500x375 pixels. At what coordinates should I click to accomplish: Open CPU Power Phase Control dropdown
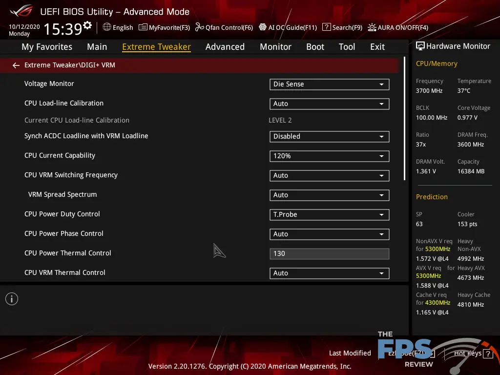[330, 234]
